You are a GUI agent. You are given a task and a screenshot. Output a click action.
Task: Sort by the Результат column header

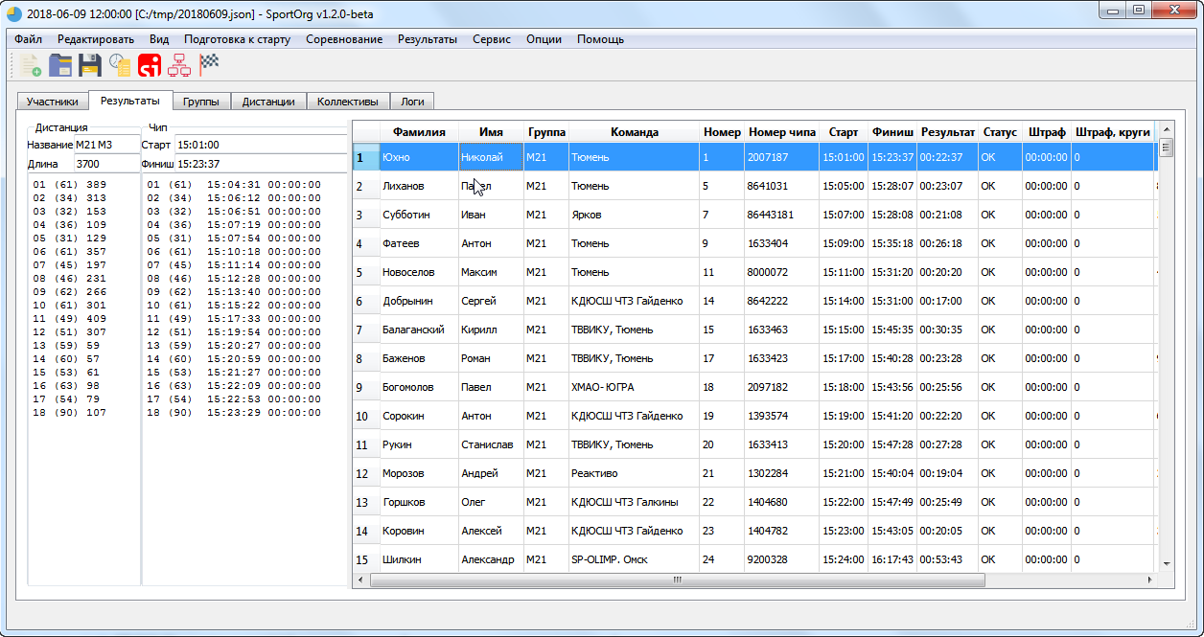[947, 132]
